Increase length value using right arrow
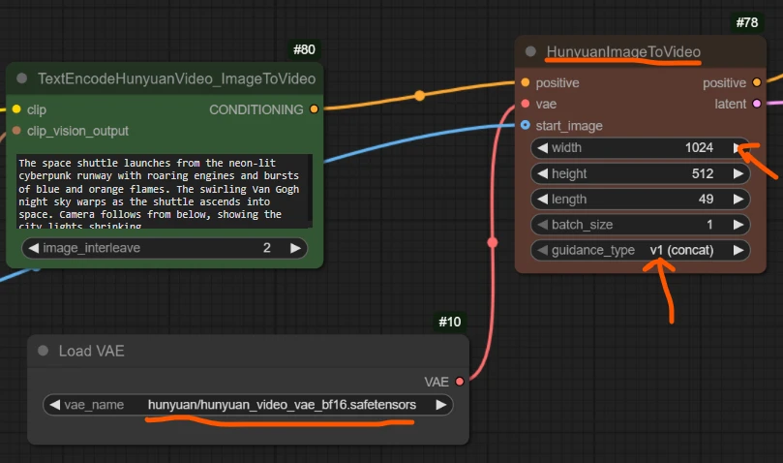This screenshot has width=783, height=463. point(738,200)
